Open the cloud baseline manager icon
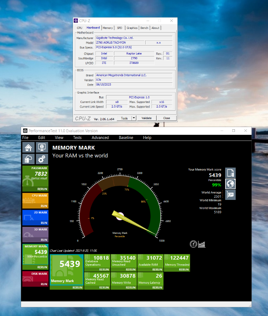This screenshot has height=316, width=268. point(29,159)
